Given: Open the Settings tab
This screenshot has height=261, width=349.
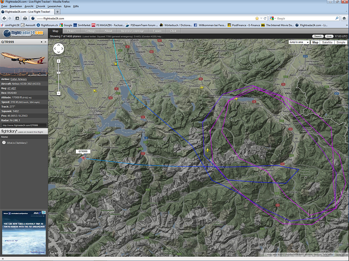Looking at the screenshot, I should [x=90, y=31].
